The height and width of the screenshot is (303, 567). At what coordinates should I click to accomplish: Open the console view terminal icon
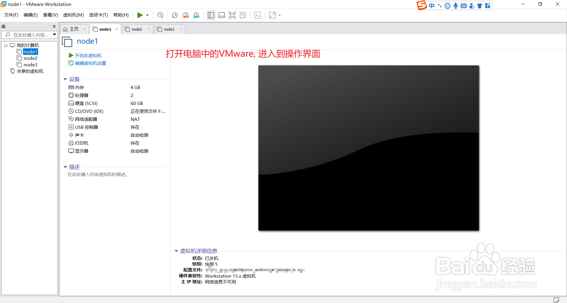258,15
